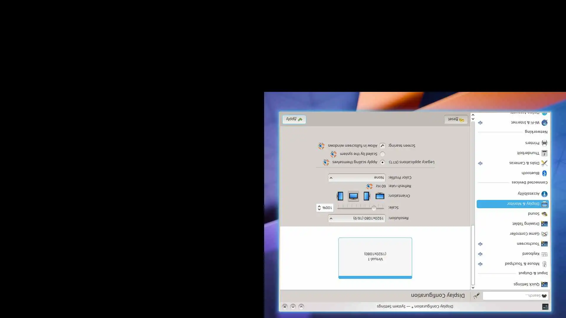Open the Bluetooth settings icon
The width and height of the screenshot is (566, 318).
pyautogui.click(x=544, y=173)
